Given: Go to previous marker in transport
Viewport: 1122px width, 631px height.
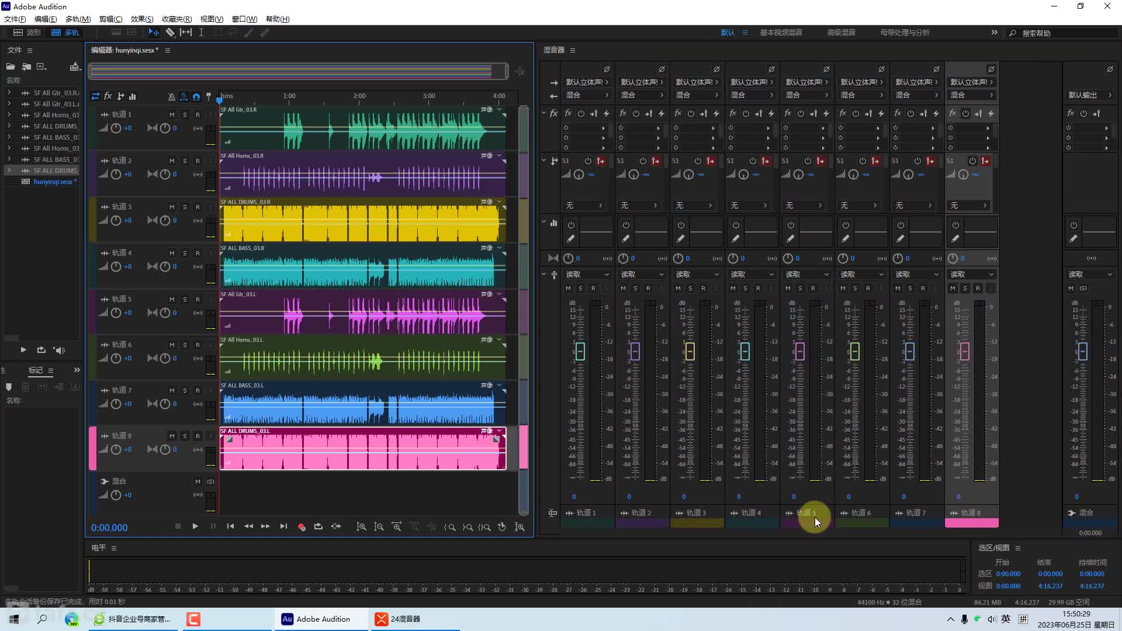Looking at the screenshot, I should click(x=230, y=526).
